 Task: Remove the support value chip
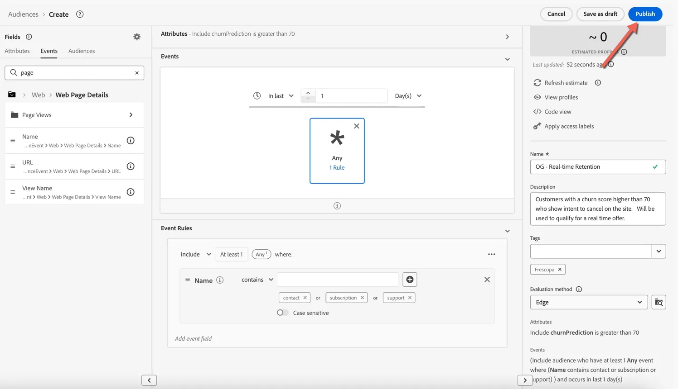[410, 298]
